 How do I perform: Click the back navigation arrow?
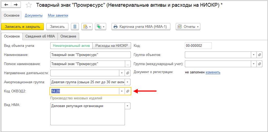click(6, 5)
